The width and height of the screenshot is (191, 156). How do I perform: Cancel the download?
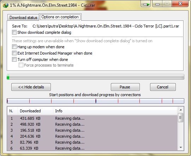163,87
